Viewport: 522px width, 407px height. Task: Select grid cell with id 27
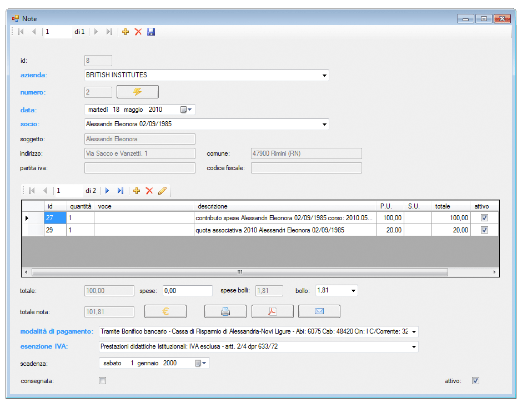tap(56, 218)
